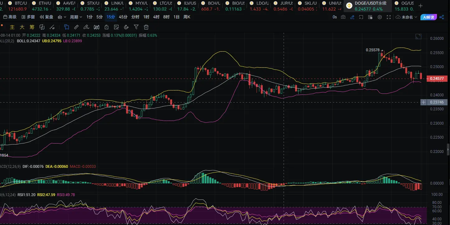Click the candlestick pattern icon in drawing toolbar
Screen dimensions: 450x225
tap(96, 27)
